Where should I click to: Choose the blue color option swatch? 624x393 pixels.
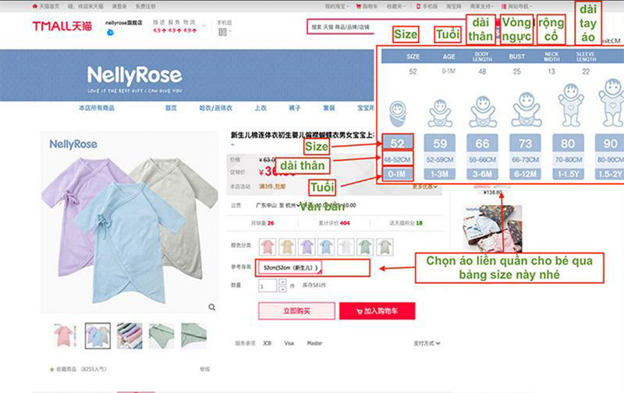point(326,246)
